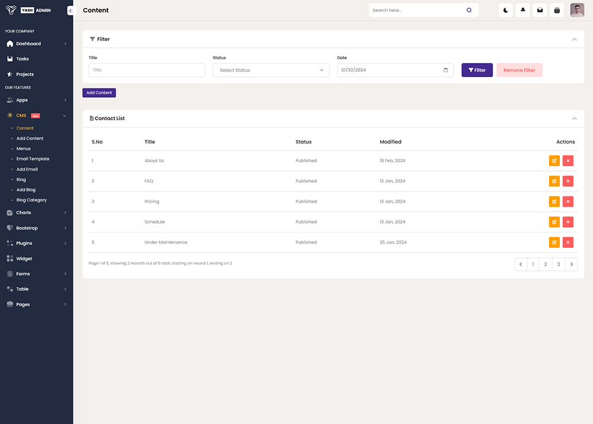Open Blog Category menu item
Screen dimensions: 593x424
point(31,200)
